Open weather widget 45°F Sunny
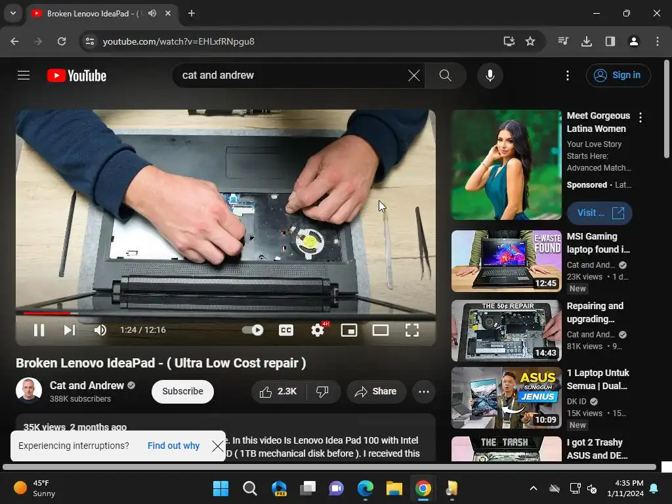Viewport: 672px width, 504px height. 35,488
